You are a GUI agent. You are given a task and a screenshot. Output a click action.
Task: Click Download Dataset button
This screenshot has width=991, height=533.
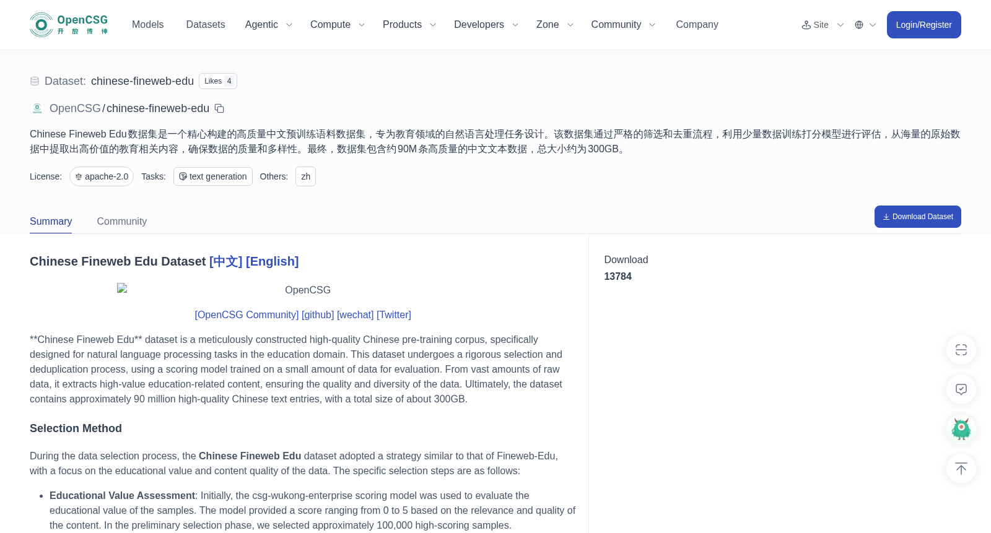point(917,217)
